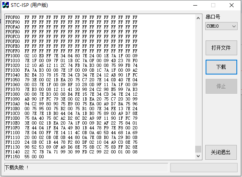Click address FF0FF0 row label
Screen dimensions: 242x177
click(x=13, y=51)
